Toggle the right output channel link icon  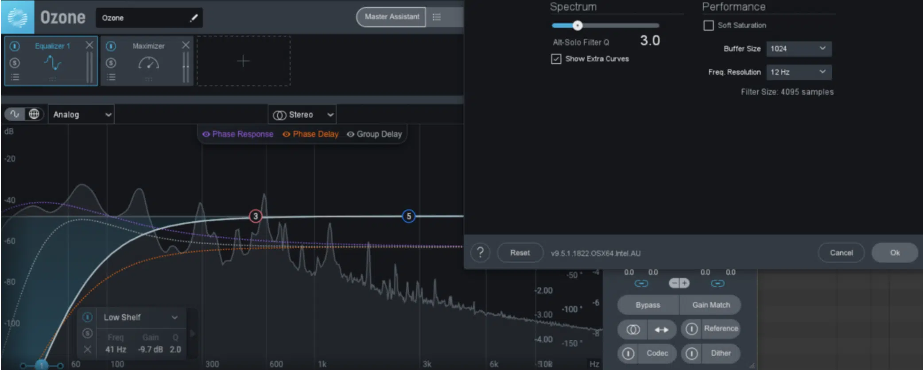pos(717,283)
